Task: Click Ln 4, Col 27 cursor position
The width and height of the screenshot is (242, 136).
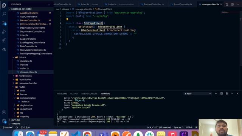Action: pyautogui.click(x=159, y=128)
